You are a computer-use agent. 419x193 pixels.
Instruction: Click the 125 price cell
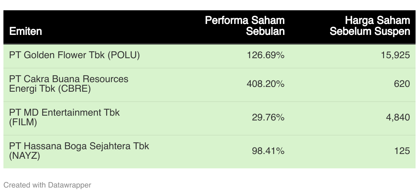click(x=402, y=151)
